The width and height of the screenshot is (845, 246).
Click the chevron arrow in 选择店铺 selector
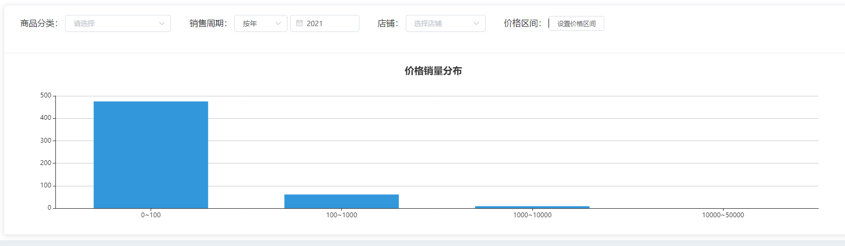tap(476, 23)
